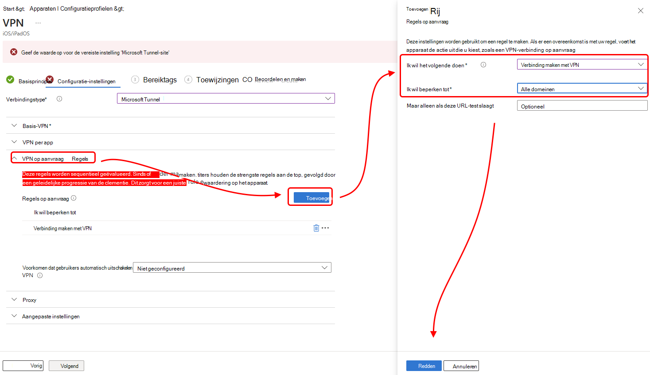
Task: Click the Optioneel URL-test input field
Action: (582, 105)
